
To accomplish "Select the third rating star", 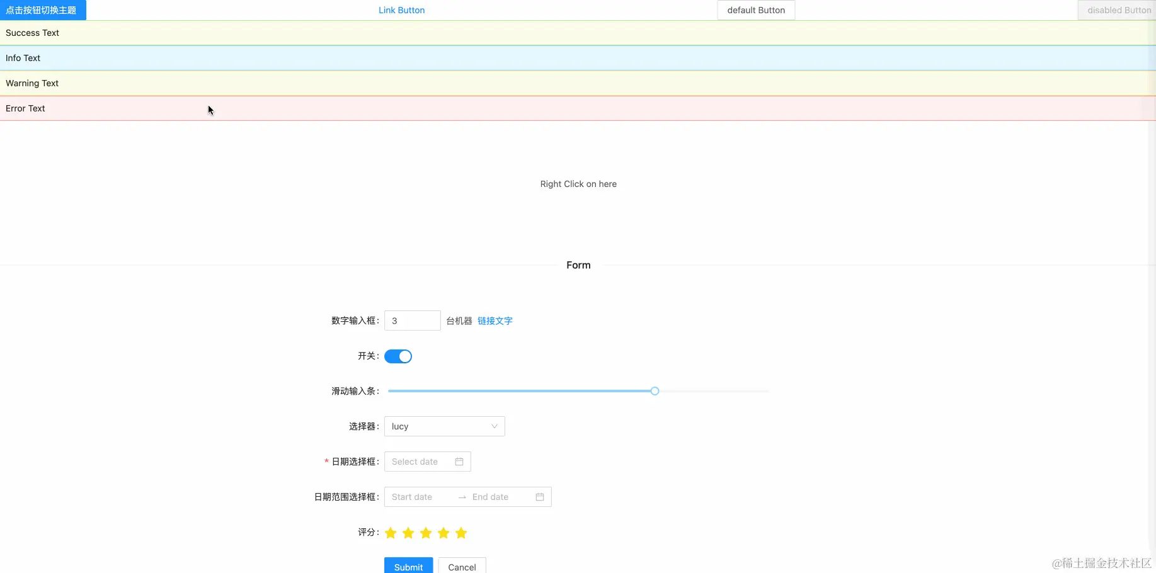I will point(426,532).
